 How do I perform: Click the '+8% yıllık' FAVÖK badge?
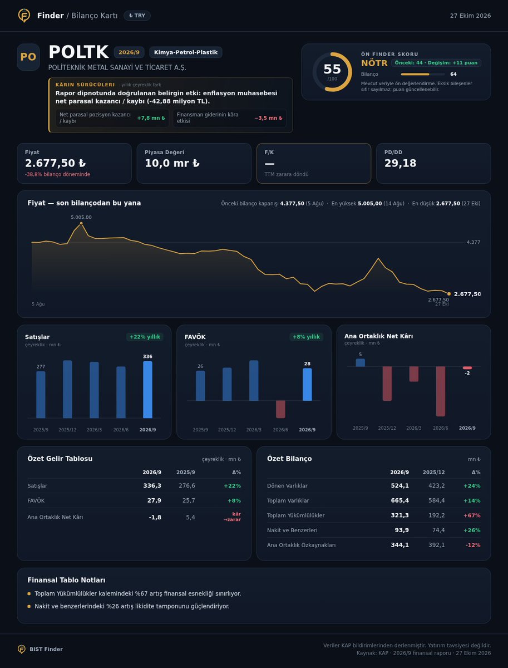point(307,337)
